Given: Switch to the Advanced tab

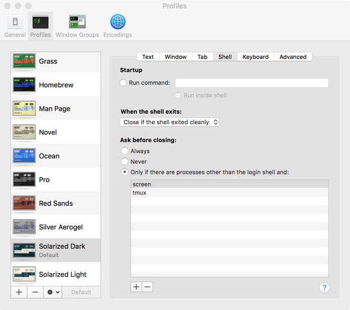Looking at the screenshot, I should click(x=293, y=57).
